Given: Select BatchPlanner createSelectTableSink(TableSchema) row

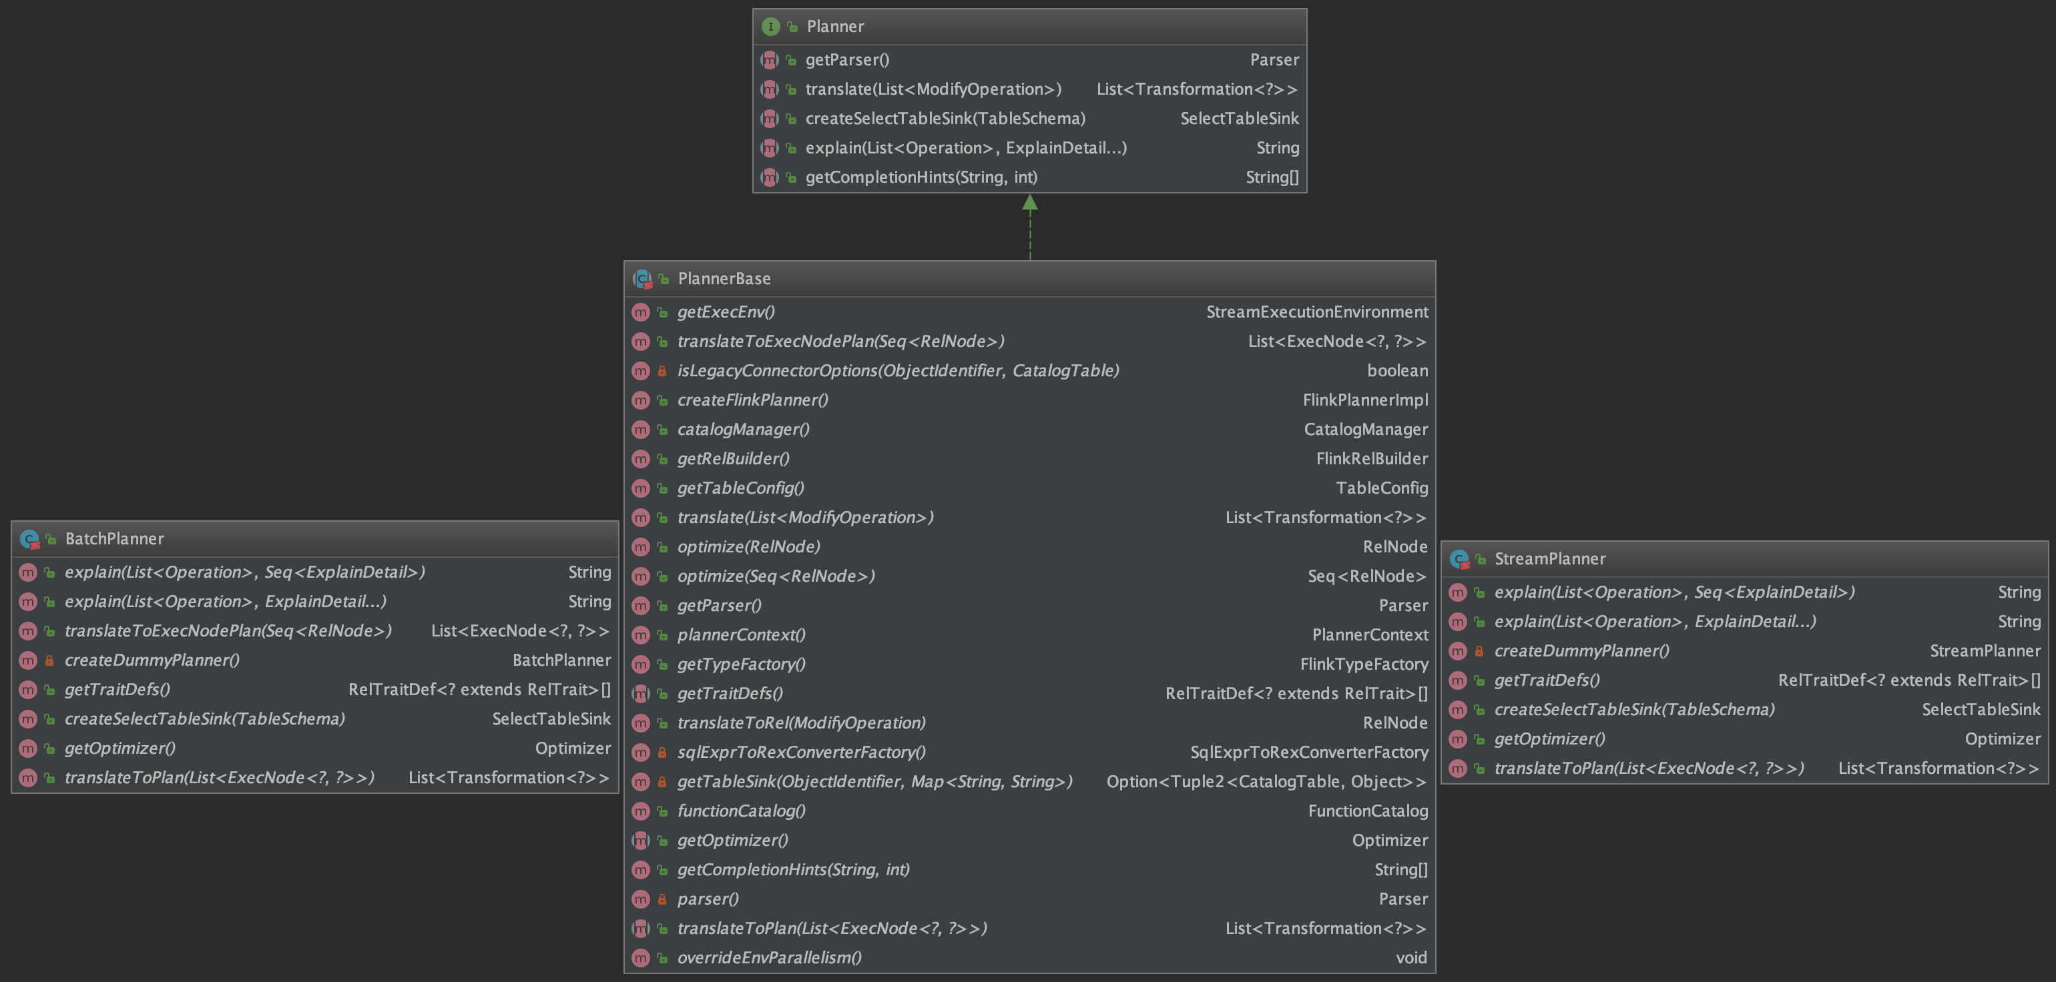Looking at the screenshot, I should click(315, 718).
